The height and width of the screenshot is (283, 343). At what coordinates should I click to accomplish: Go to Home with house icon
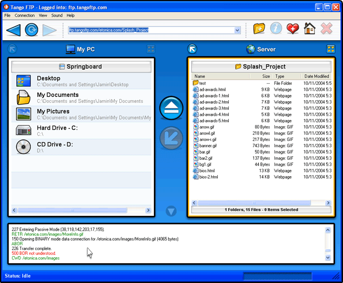point(309,28)
